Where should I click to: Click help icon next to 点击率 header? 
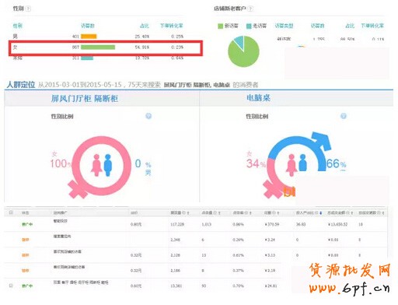point(246,212)
